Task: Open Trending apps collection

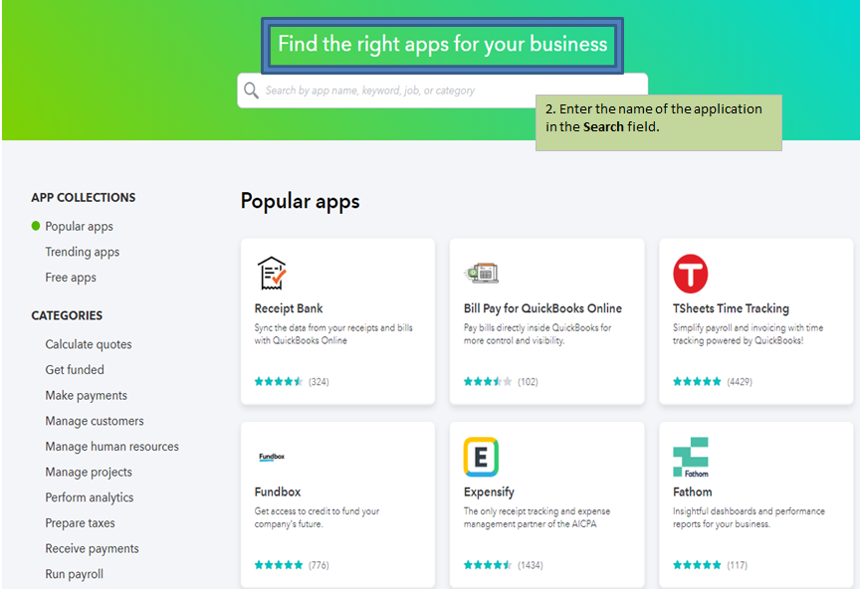Action: tap(83, 252)
